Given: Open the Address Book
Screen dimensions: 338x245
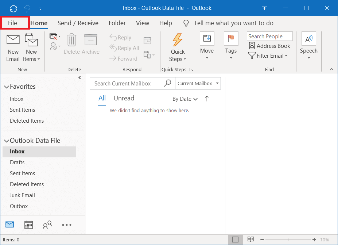Looking at the screenshot, I should coord(269,46).
